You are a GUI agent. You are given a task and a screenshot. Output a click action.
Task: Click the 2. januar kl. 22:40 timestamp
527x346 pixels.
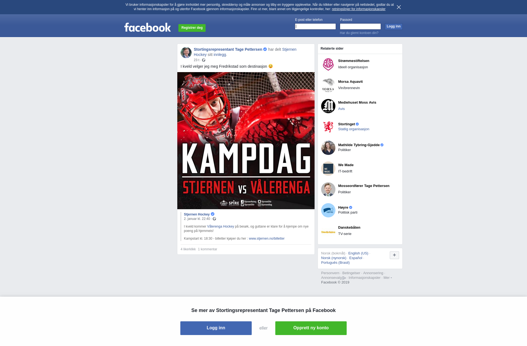[197, 219]
